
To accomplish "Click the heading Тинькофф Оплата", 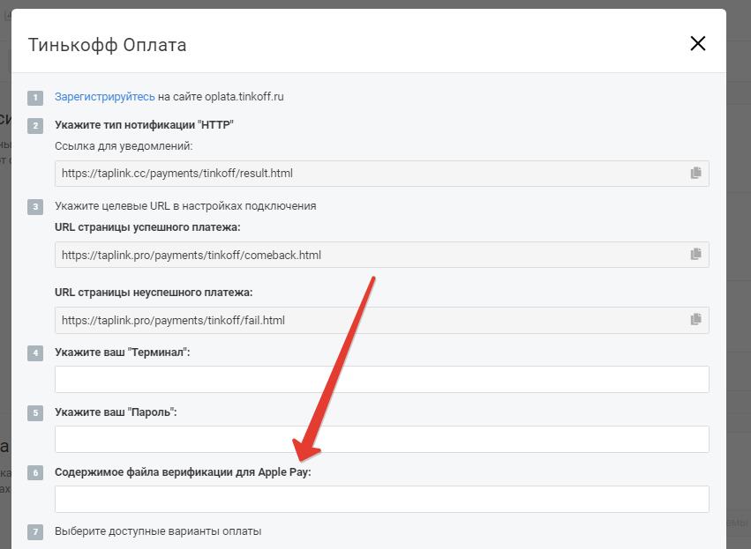I will 108,45.
